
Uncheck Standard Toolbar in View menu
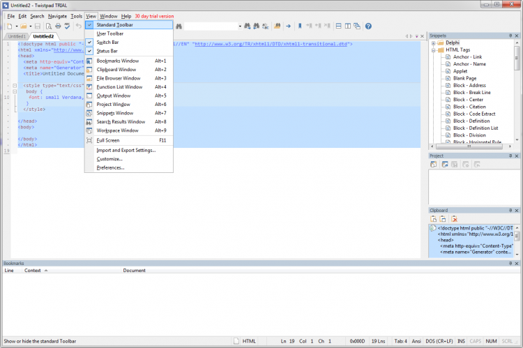[x=129, y=24]
